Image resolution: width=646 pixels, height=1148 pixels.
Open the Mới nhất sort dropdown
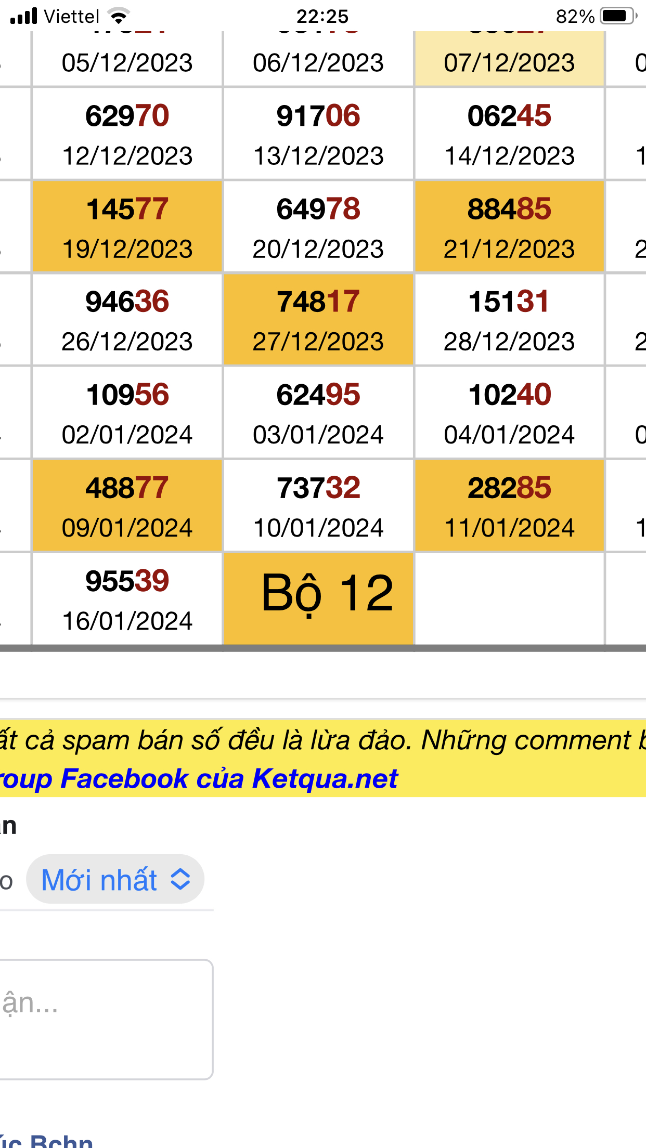(x=115, y=879)
